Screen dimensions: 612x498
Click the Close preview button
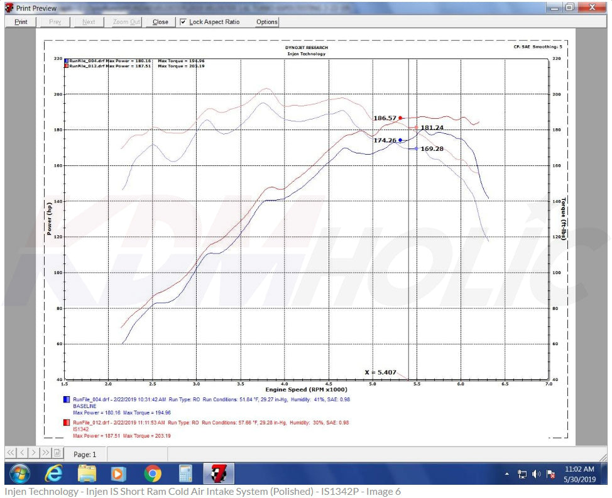[x=160, y=21]
